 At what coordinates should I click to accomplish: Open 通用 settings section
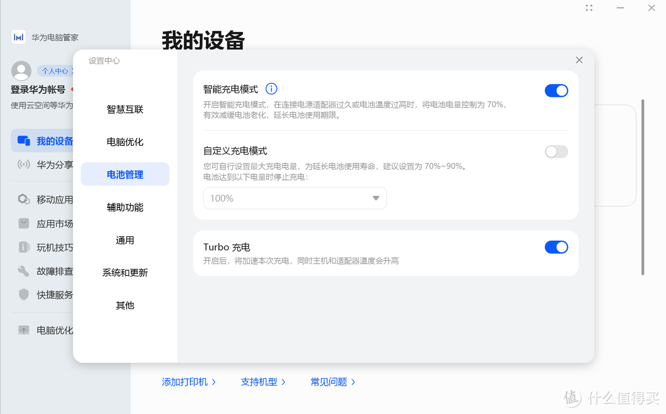(x=125, y=240)
